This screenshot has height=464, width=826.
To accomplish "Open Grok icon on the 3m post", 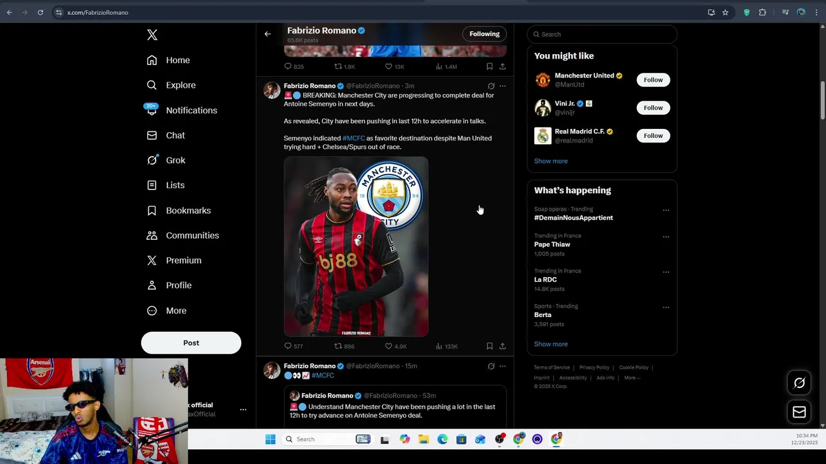I will click(x=491, y=86).
